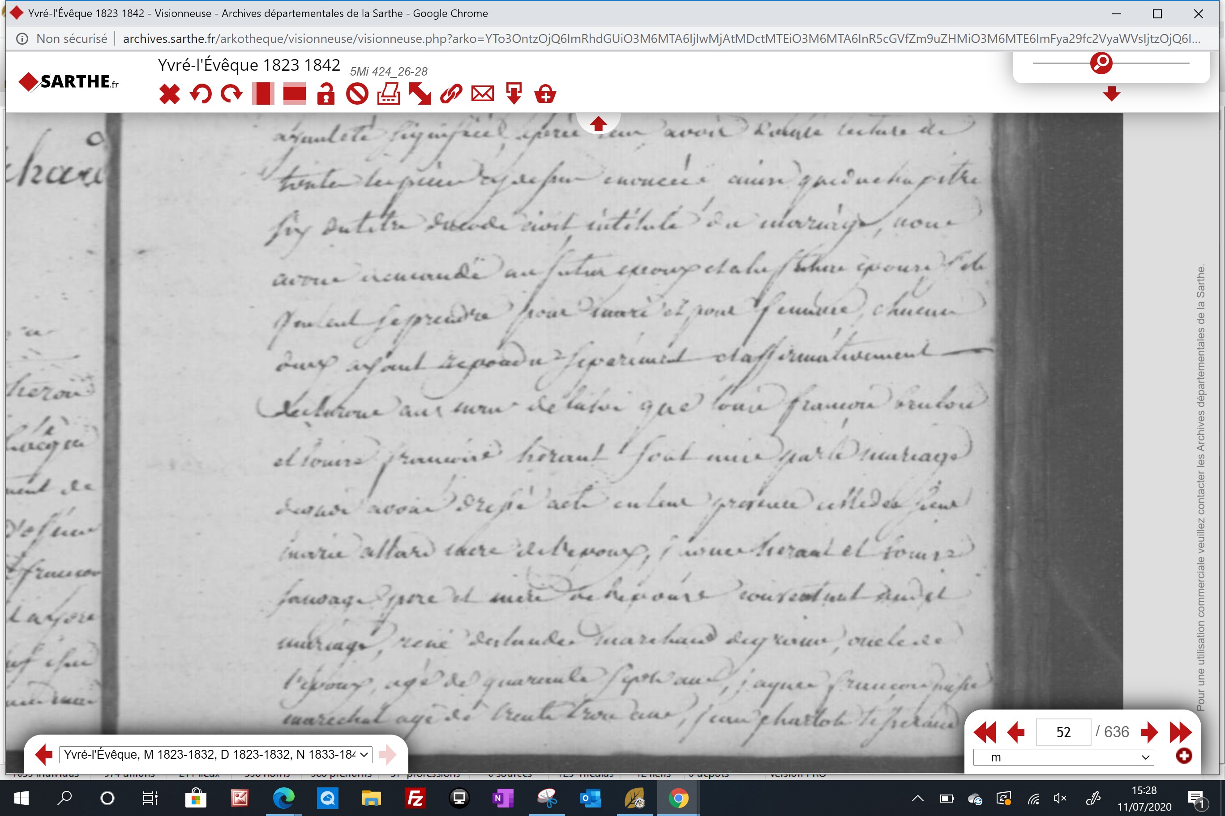
Task: Download the current image
Action: pyautogui.click(x=514, y=93)
